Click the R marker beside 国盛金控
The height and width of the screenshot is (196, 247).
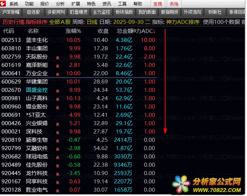click(58, 91)
